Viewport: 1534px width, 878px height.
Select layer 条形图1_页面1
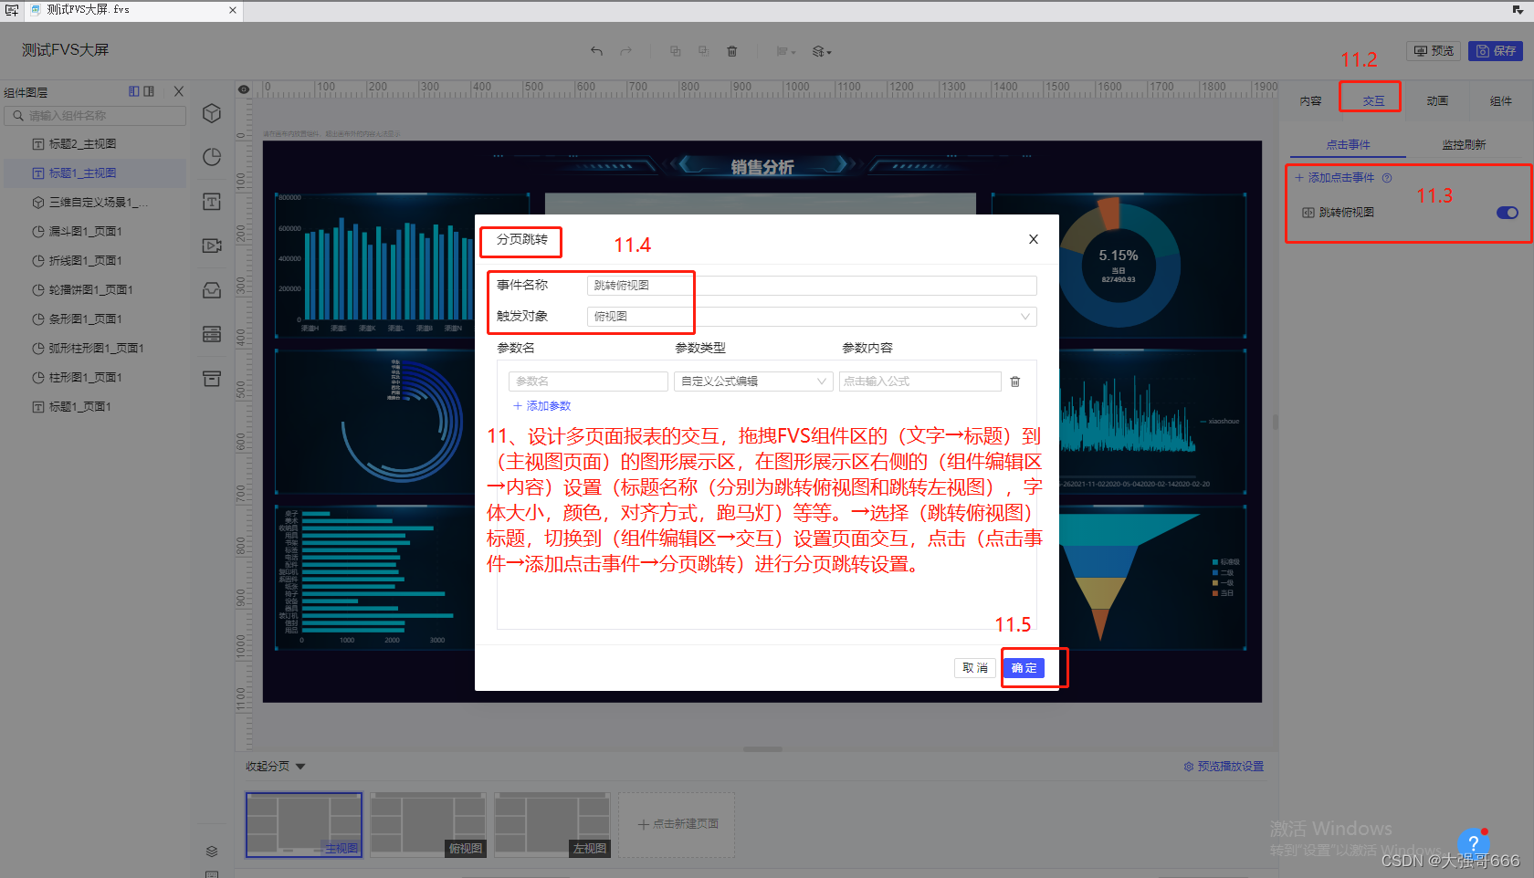[96, 319]
